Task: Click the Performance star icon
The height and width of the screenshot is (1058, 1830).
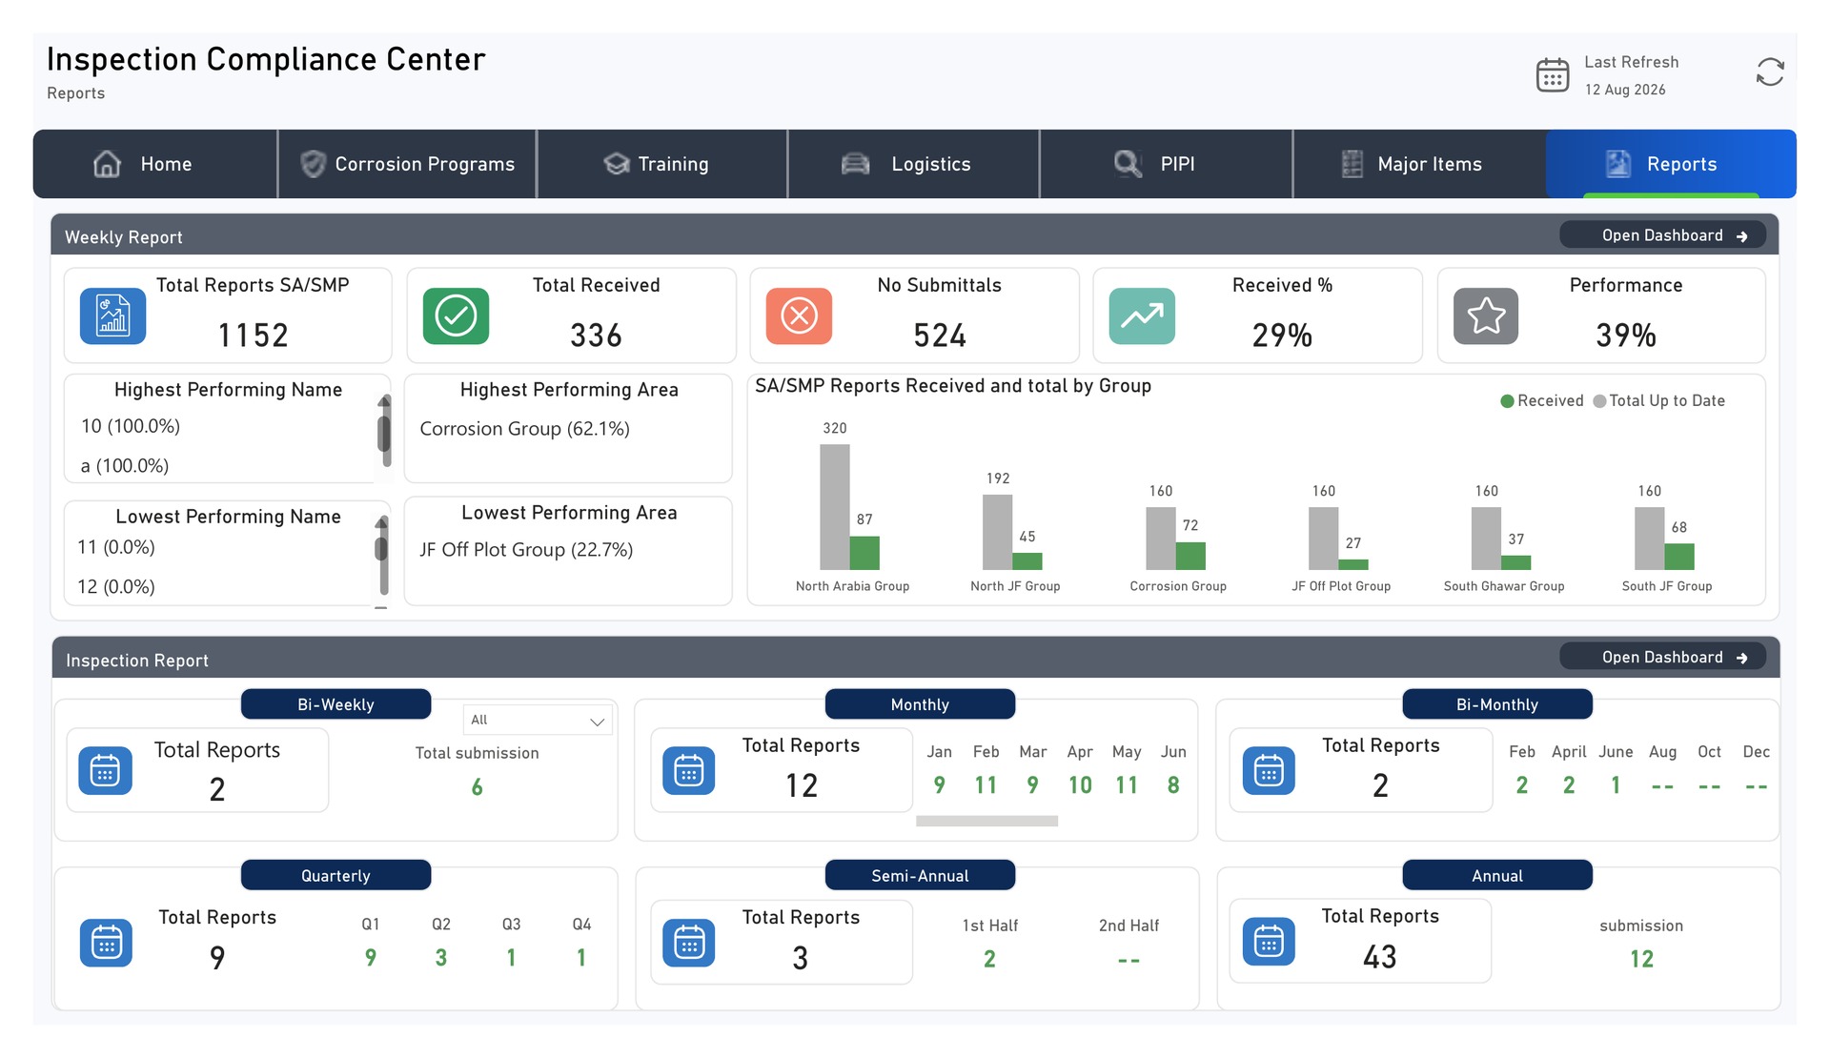Action: coord(1486,315)
